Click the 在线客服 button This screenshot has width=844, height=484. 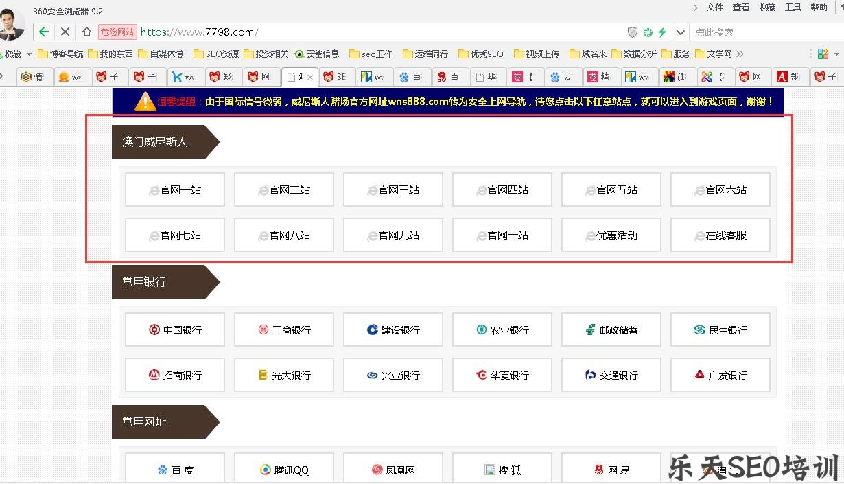click(720, 235)
